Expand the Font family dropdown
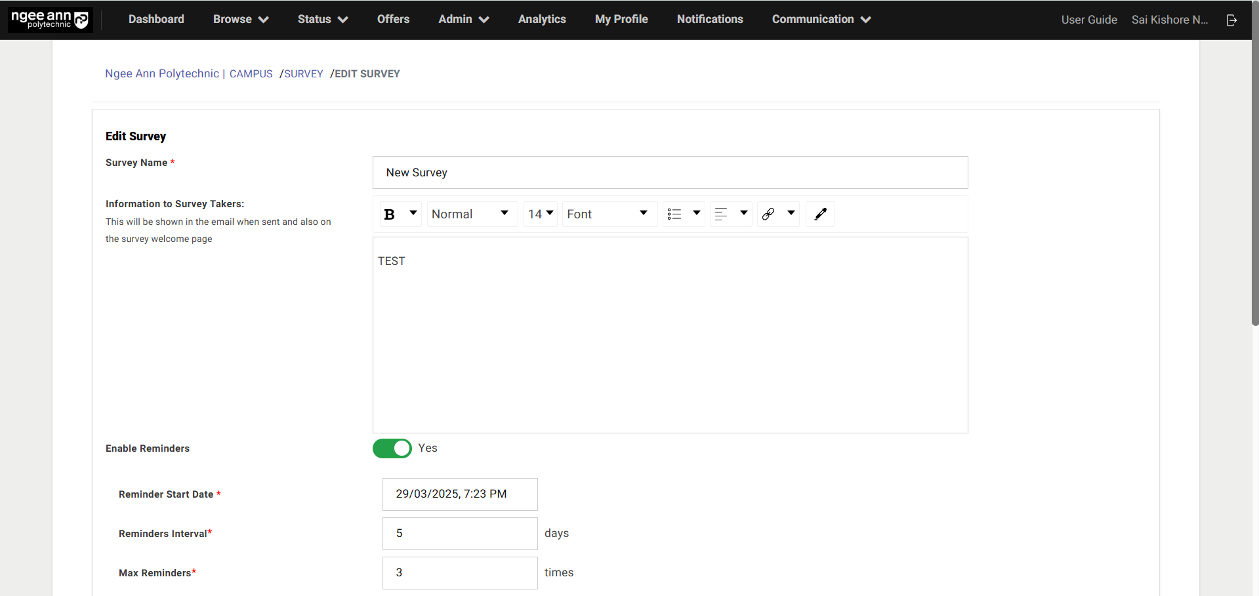 [x=608, y=214]
